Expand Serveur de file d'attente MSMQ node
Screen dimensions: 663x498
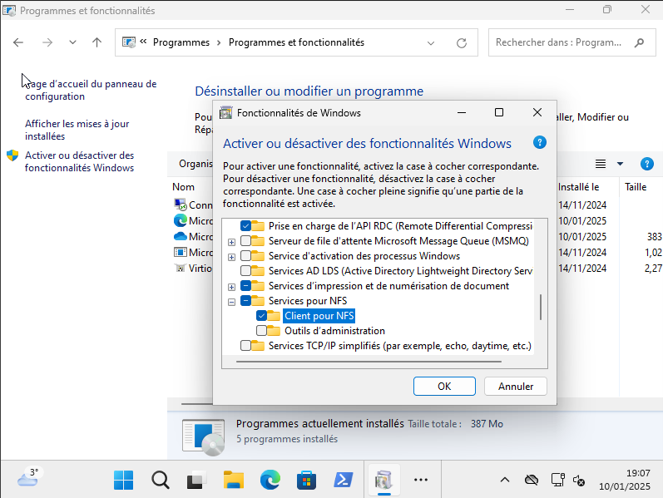(231, 242)
